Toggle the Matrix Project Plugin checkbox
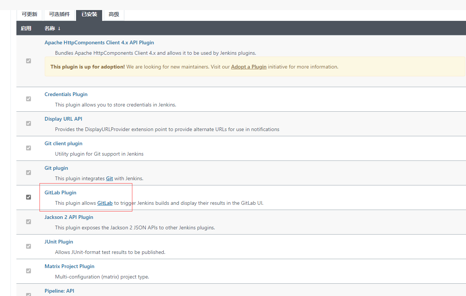The width and height of the screenshot is (466, 296). [28, 271]
